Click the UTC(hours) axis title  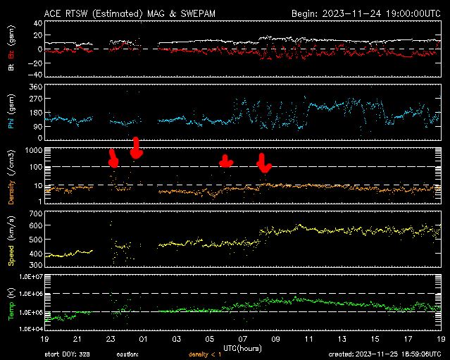[x=243, y=348]
